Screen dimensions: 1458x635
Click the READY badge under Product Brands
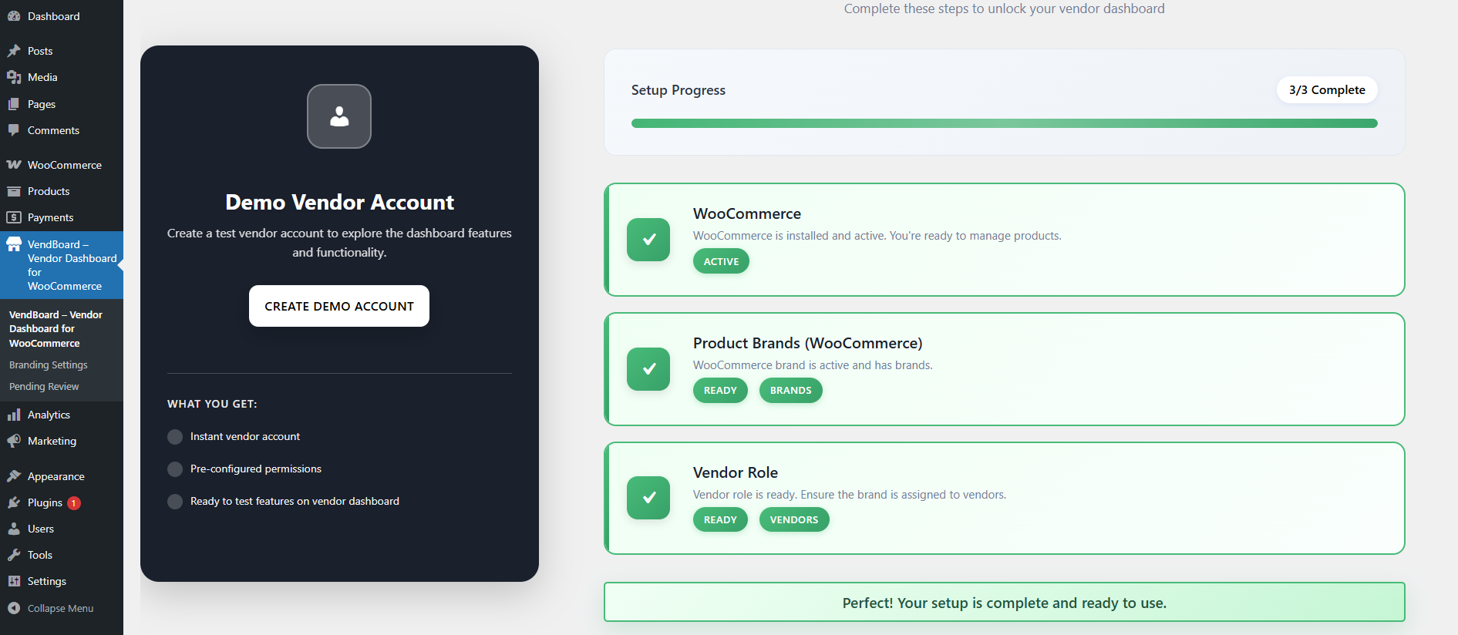720,391
